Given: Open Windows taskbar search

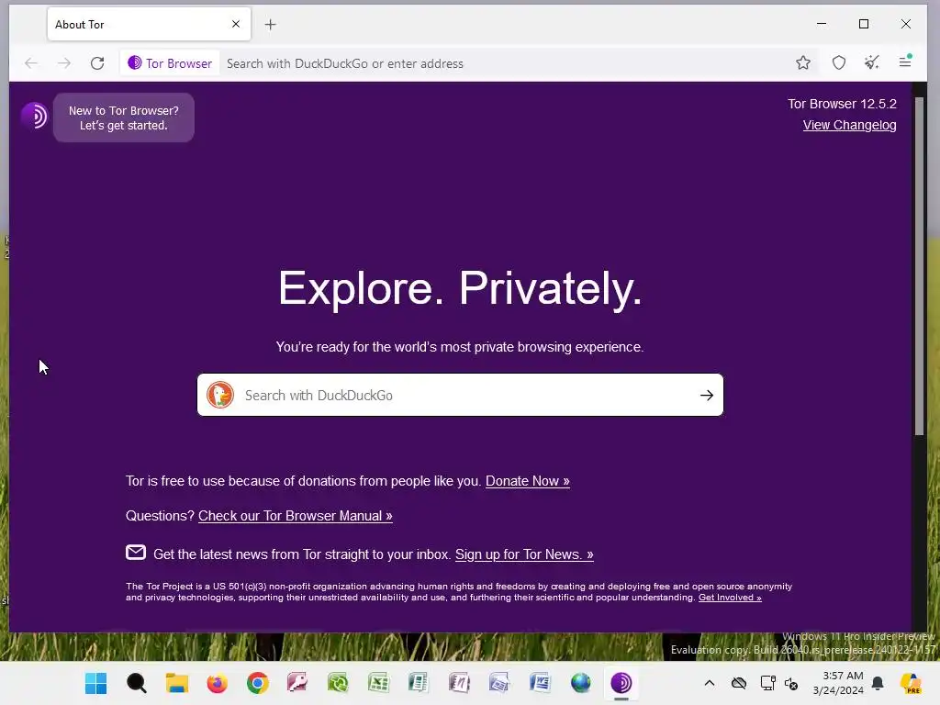Looking at the screenshot, I should coord(137,683).
